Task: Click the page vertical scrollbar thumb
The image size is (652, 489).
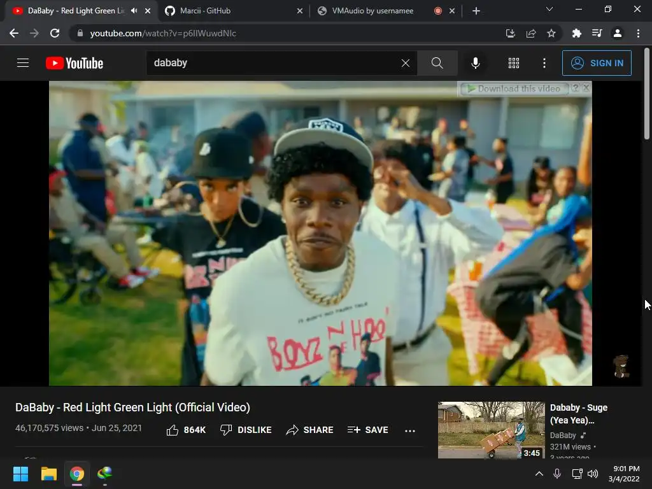Action: 647,94
